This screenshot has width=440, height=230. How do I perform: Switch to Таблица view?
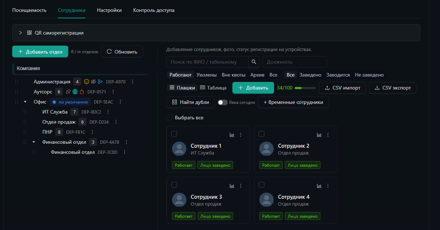(x=213, y=88)
